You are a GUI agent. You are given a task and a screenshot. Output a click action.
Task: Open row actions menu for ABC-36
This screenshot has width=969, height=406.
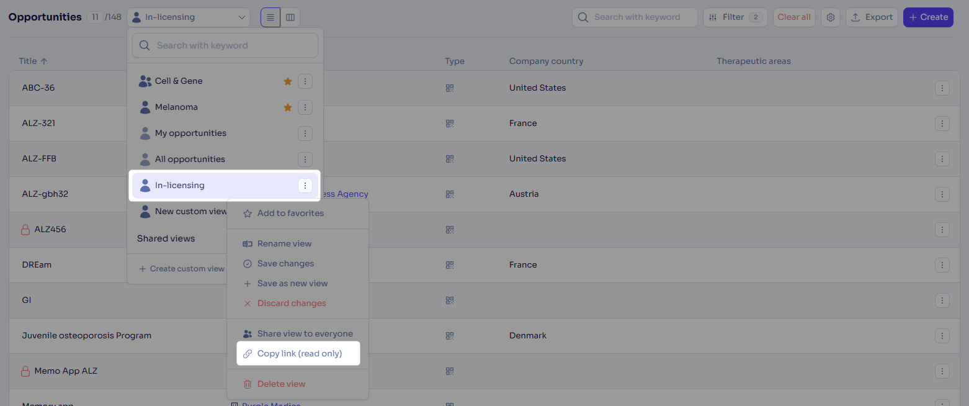click(942, 88)
